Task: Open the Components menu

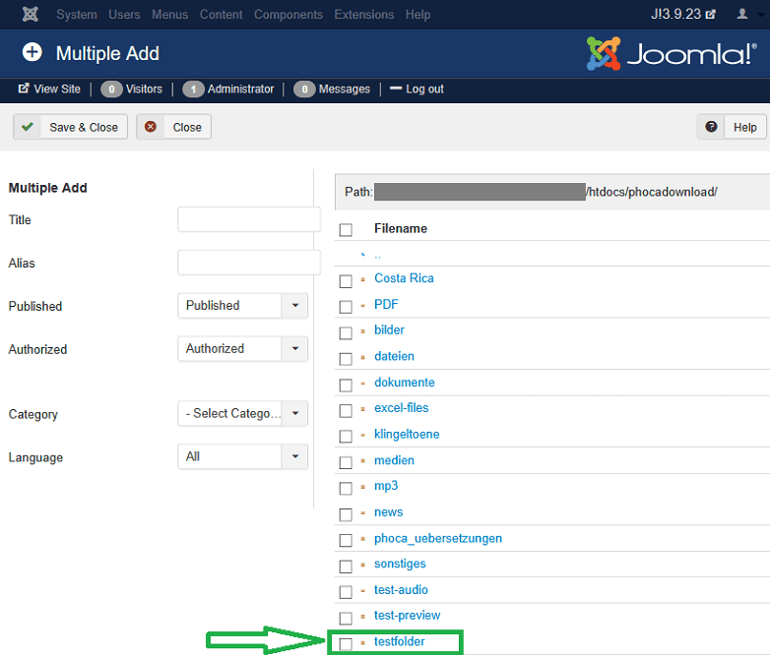Action: point(288,15)
